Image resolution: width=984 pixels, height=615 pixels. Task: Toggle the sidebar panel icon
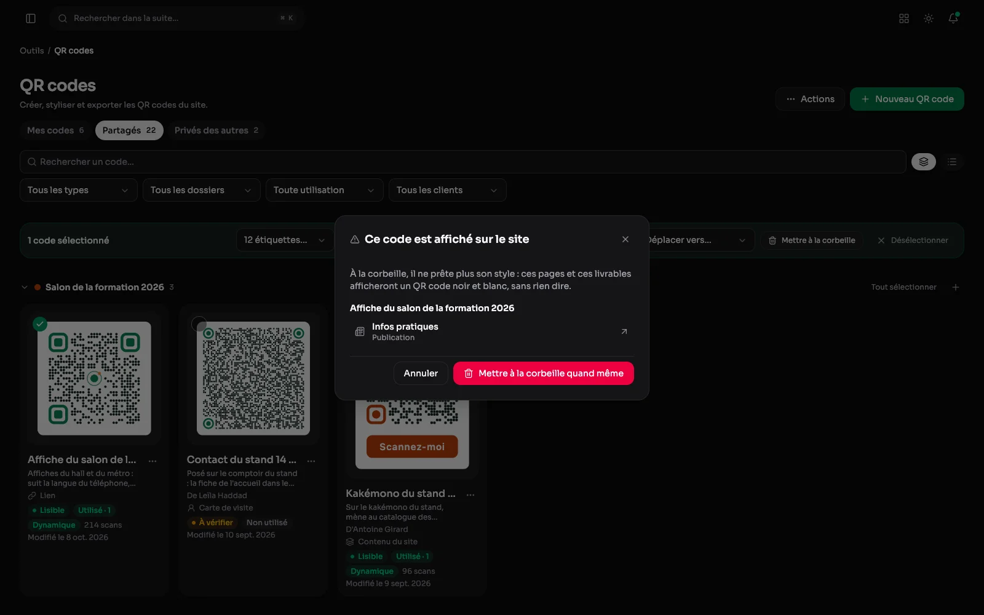coord(31,18)
